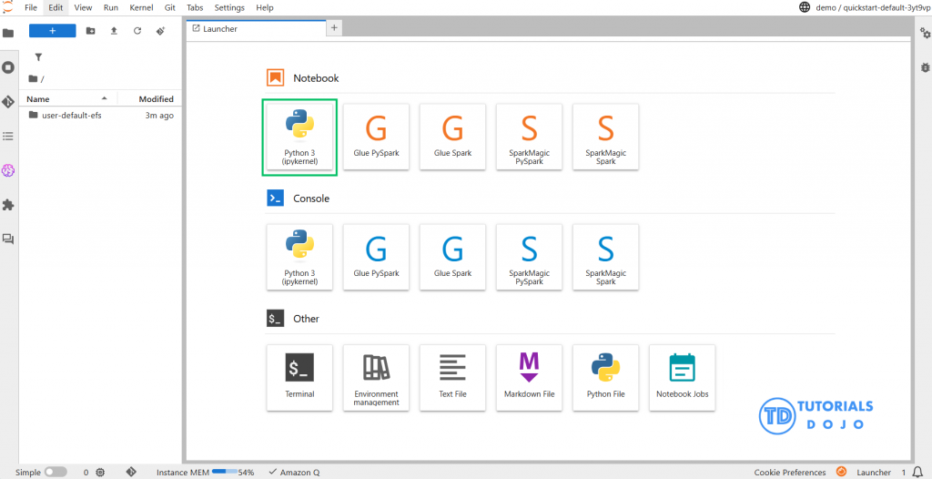Image resolution: width=932 pixels, height=479 pixels.
Task: Refresh the file browser list
Action: tap(137, 31)
